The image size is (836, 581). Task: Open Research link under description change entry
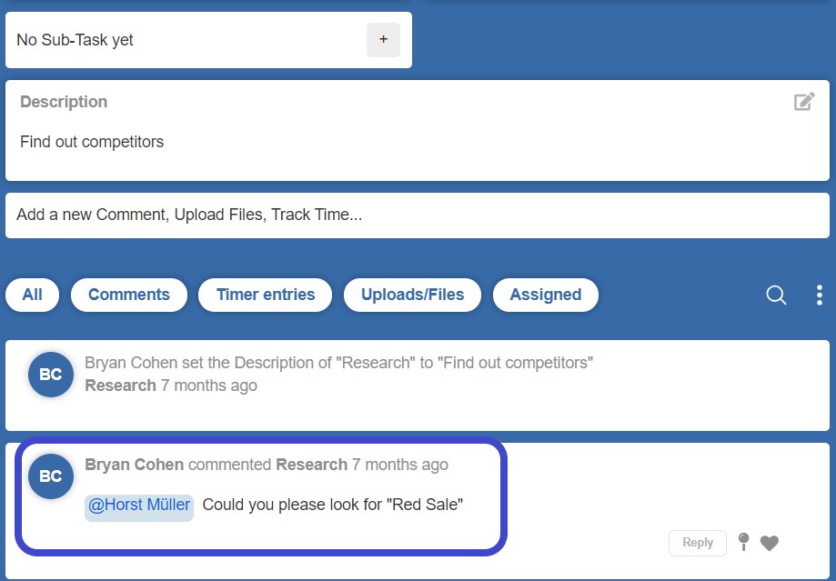coord(120,386)
